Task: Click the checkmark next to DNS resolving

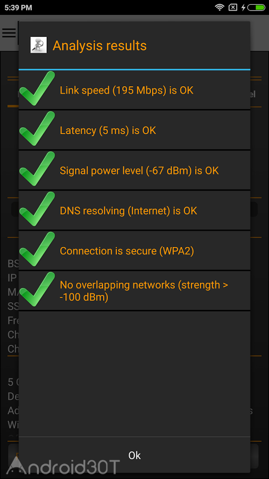Action: (x=37, y=209)
